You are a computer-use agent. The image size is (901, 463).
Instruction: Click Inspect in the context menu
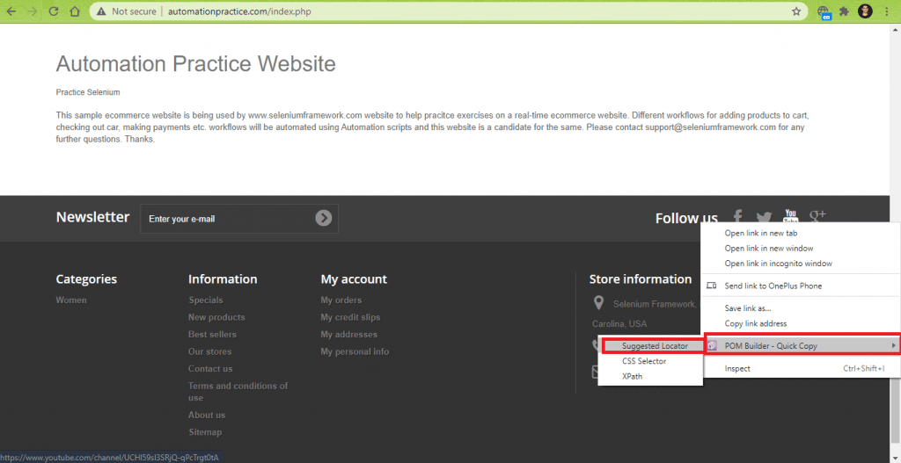737,369
